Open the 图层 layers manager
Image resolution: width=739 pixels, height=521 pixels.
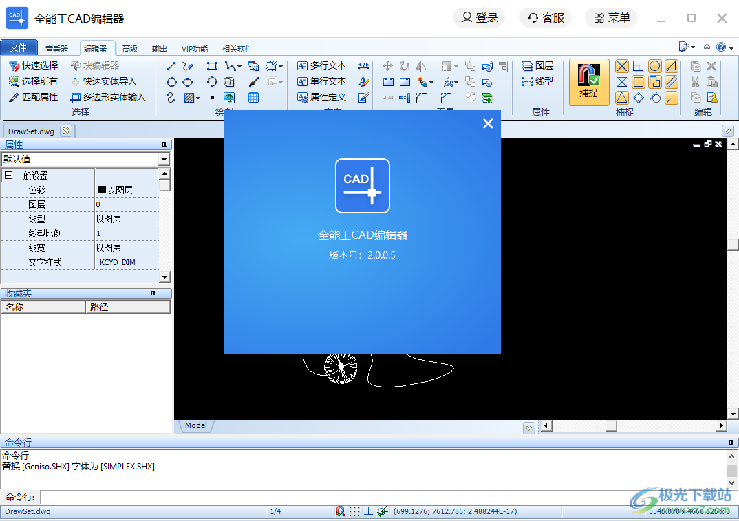pos(539,65)
